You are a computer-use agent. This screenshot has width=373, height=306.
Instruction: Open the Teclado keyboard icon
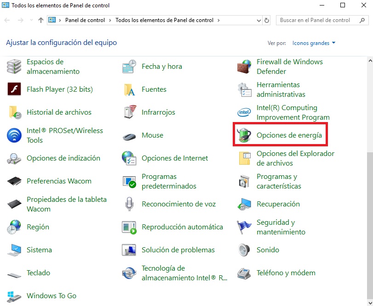pos(14,275)
